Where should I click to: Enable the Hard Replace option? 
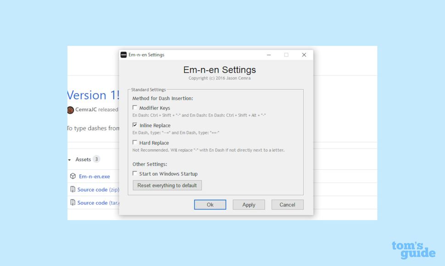(x=135, y=142)
